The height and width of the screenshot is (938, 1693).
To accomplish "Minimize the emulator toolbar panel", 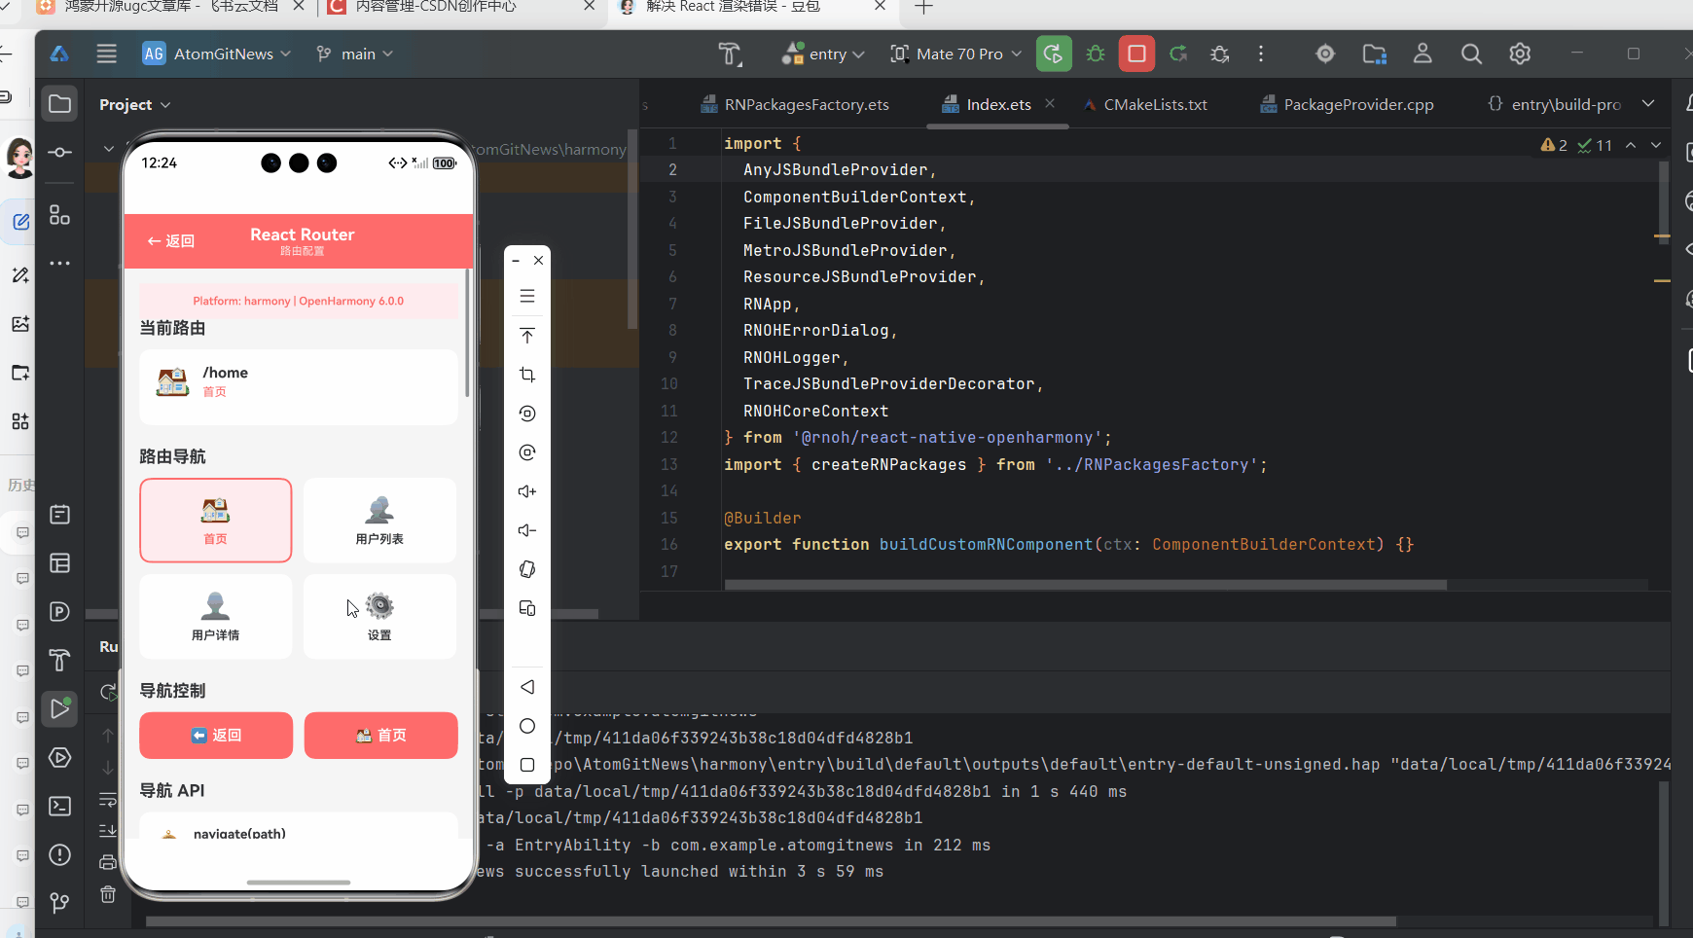I will click(516, 260).
